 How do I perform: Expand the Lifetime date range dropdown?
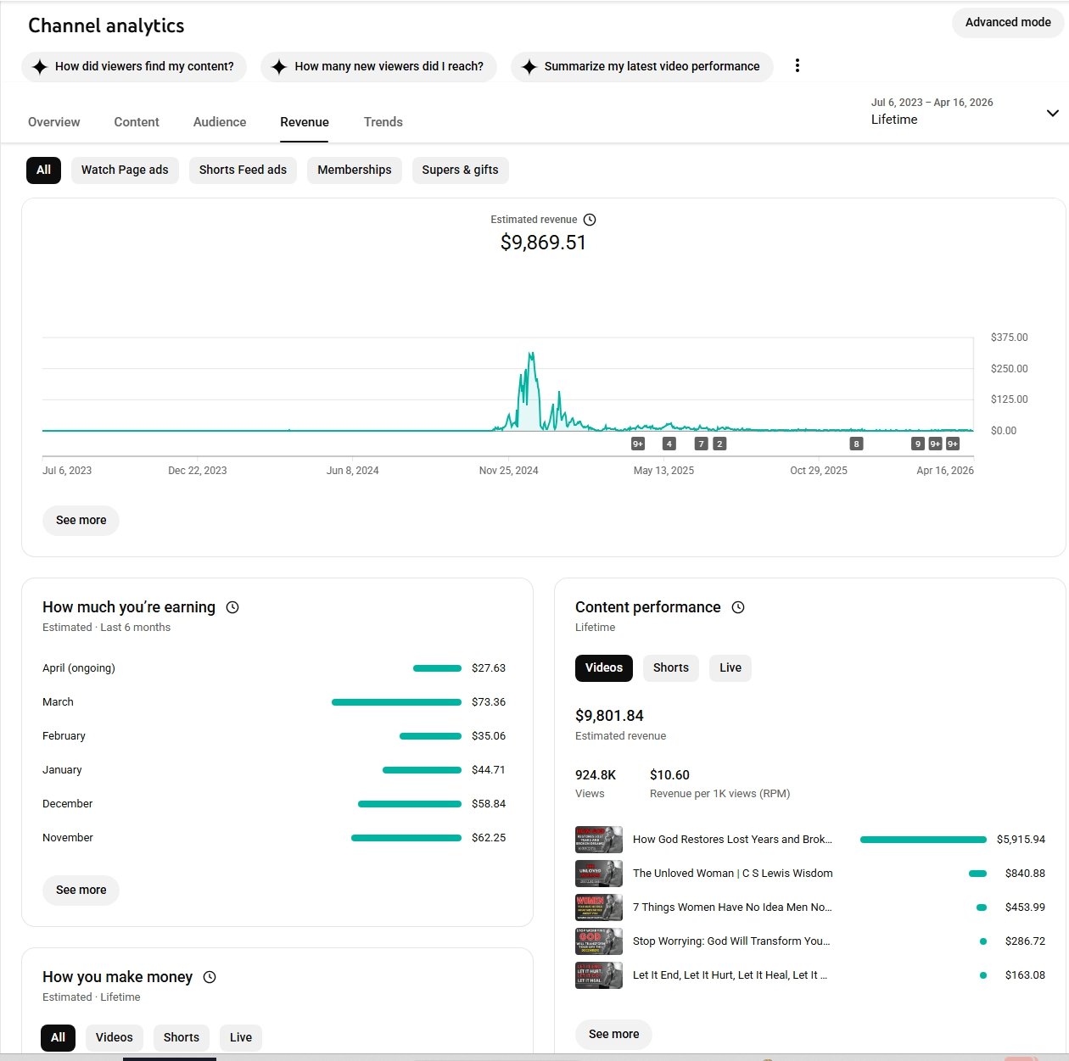point(1052,113)
